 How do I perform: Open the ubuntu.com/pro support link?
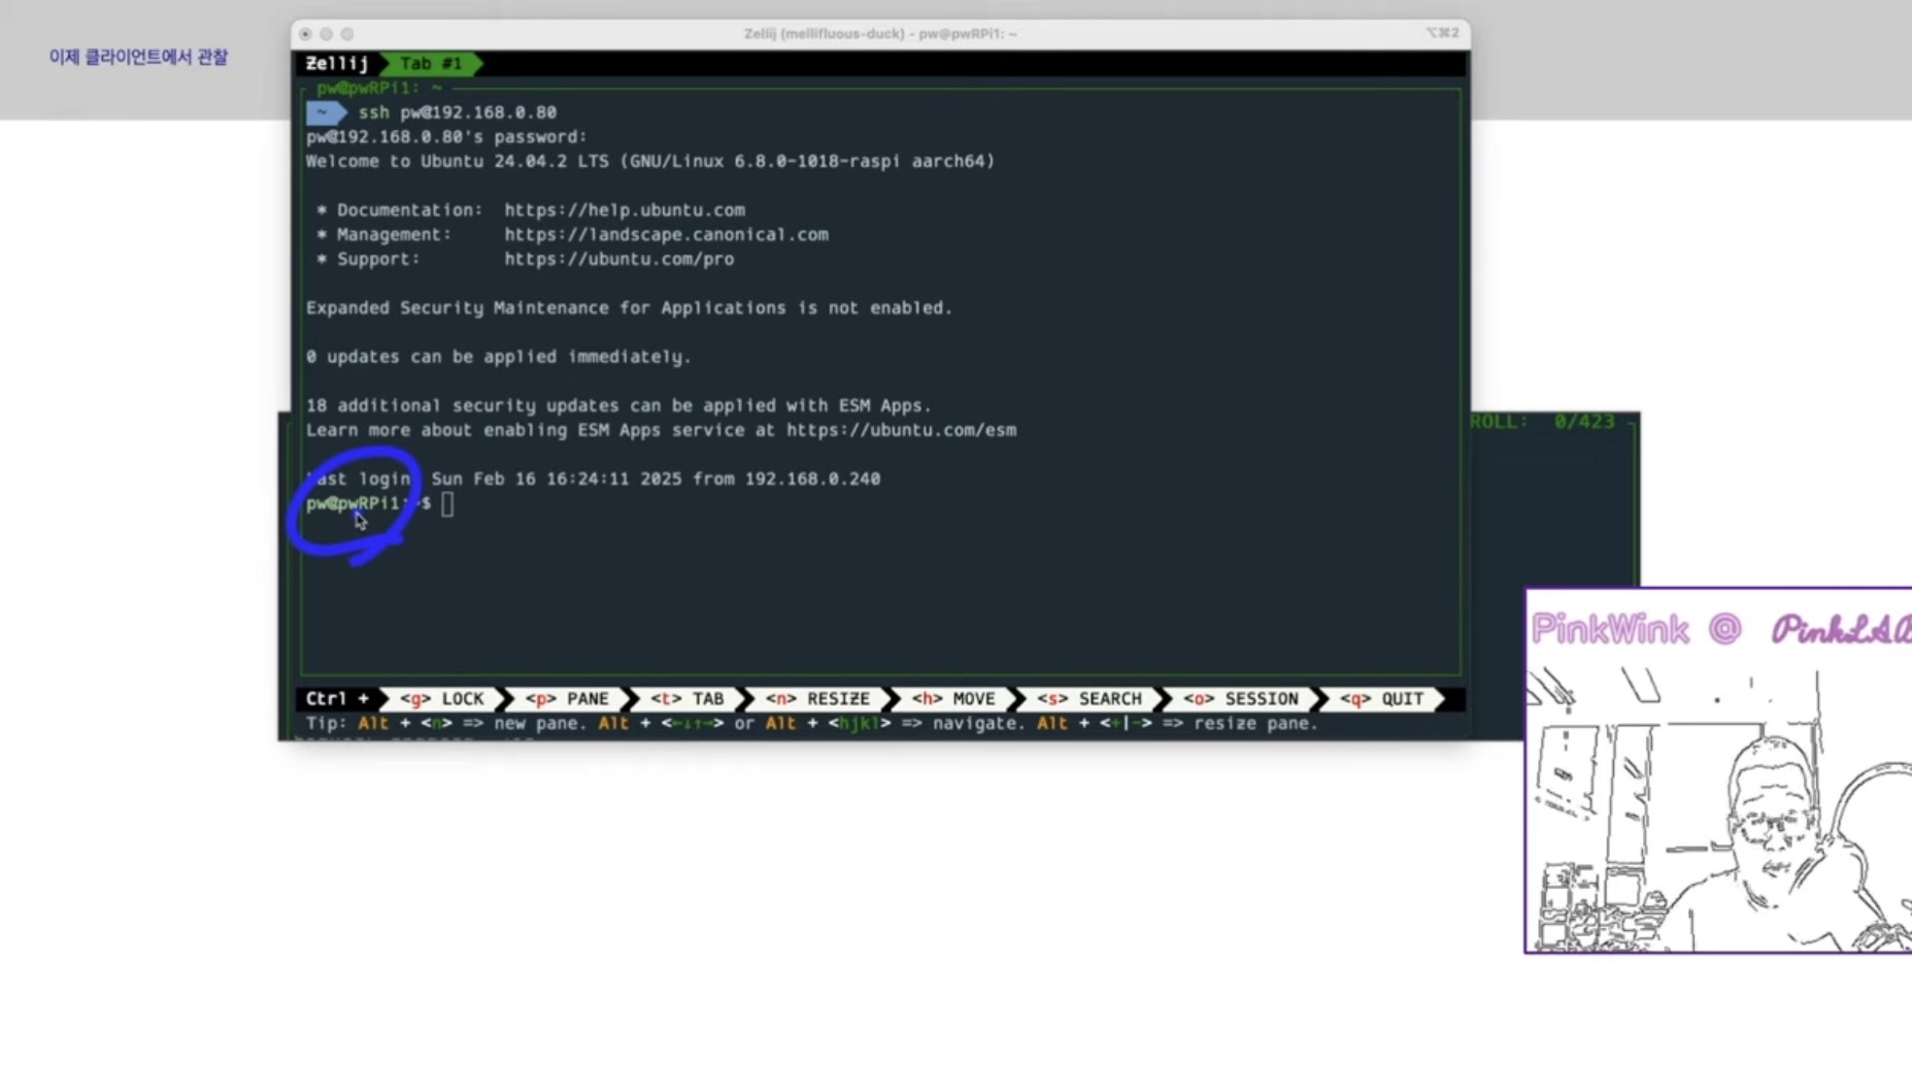(619, 259)
